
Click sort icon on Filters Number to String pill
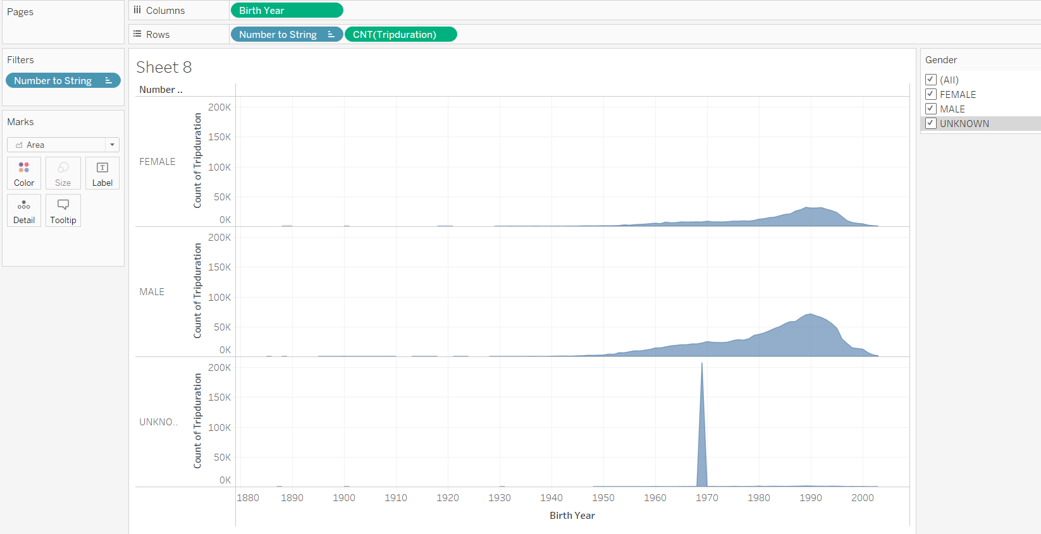109,80
